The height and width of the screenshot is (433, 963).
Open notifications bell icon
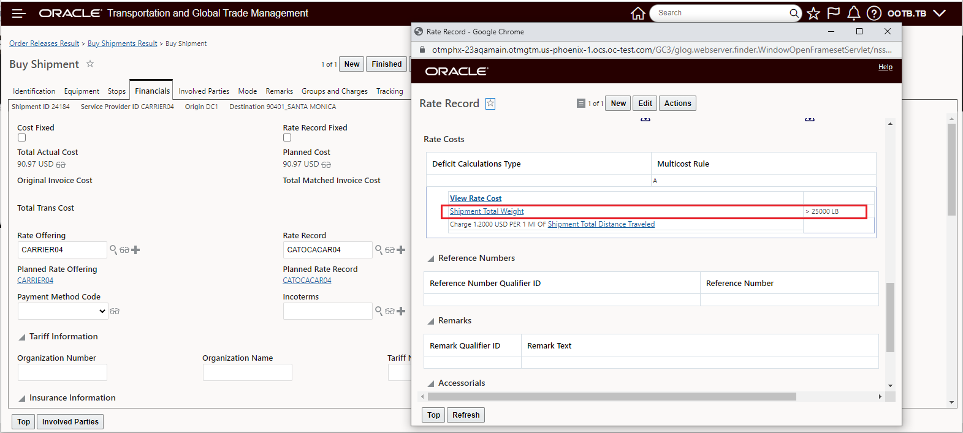coord(853,13)
